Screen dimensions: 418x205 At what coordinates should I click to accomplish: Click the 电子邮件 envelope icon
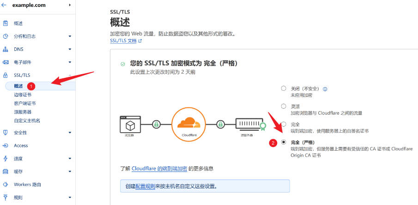(x=5, y=62)
